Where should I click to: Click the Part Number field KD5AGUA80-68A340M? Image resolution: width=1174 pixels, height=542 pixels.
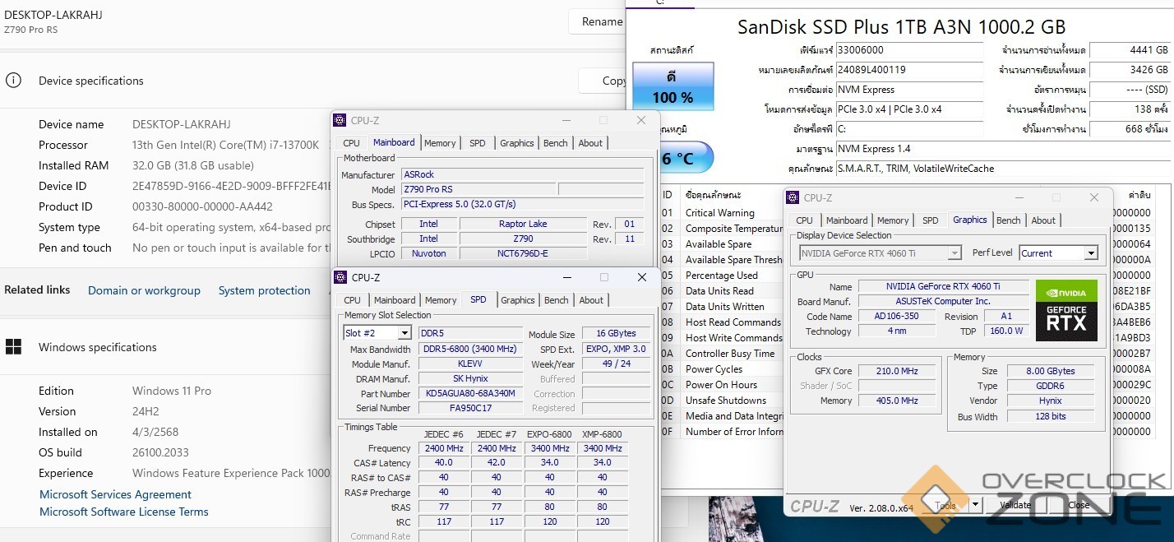tap(470, 393)
